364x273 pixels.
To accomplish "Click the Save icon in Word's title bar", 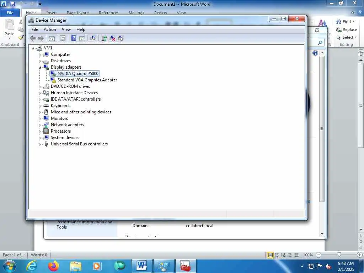I will pyautogui.click(x=13, y=4).
